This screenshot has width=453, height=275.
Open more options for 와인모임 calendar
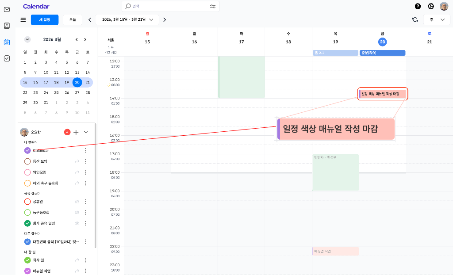[86, 172]
